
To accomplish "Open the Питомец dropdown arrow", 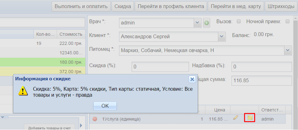I will coord(288,50).
